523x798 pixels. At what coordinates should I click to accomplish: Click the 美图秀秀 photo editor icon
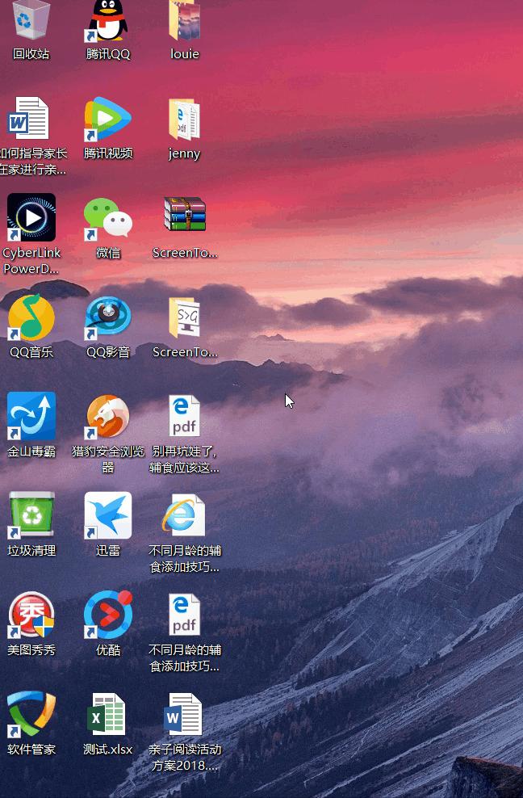tap(31, 615)
